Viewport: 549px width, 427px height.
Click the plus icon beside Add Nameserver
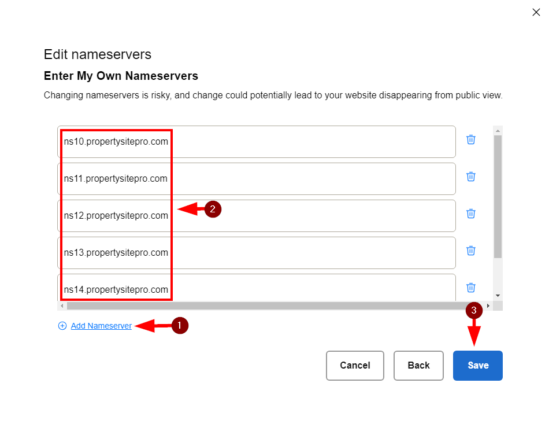(62, 326)
